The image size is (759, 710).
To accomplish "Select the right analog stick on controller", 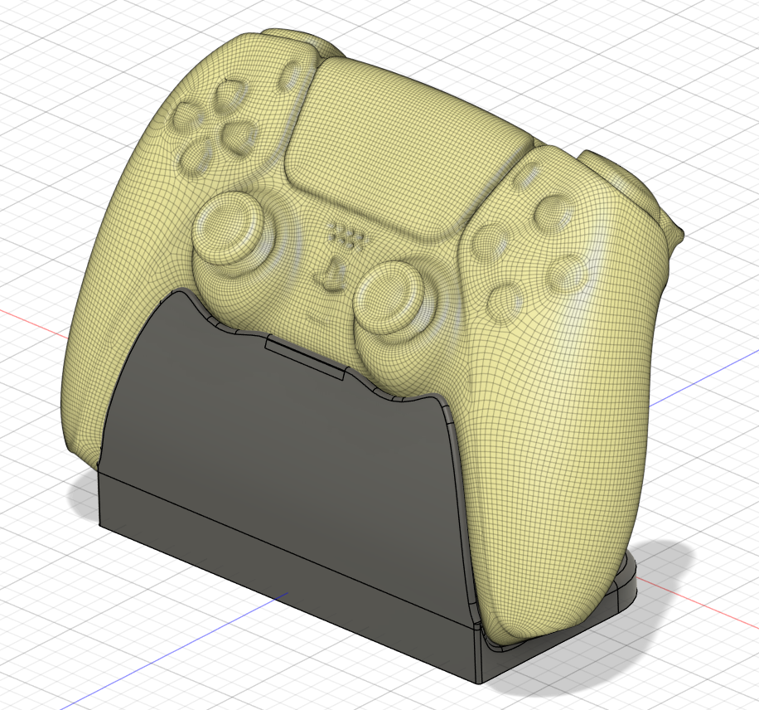I will click(x=390, y=299).
